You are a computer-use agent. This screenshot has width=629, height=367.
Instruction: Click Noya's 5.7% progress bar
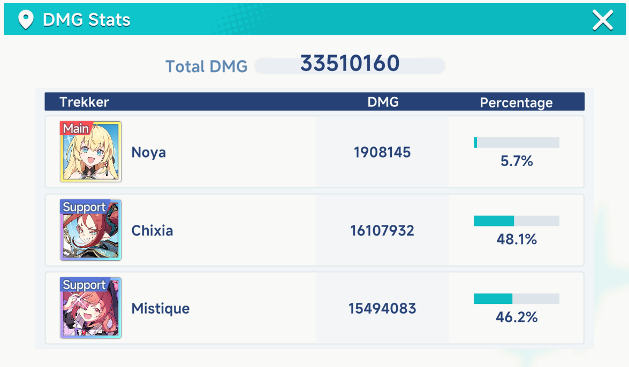pyautogui.click(x=516, y=143)
